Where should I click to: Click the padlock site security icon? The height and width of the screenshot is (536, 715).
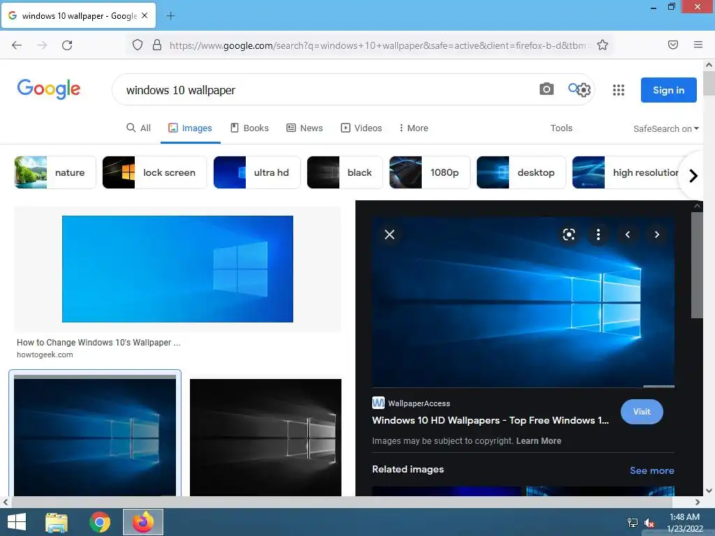click(157, 45)
